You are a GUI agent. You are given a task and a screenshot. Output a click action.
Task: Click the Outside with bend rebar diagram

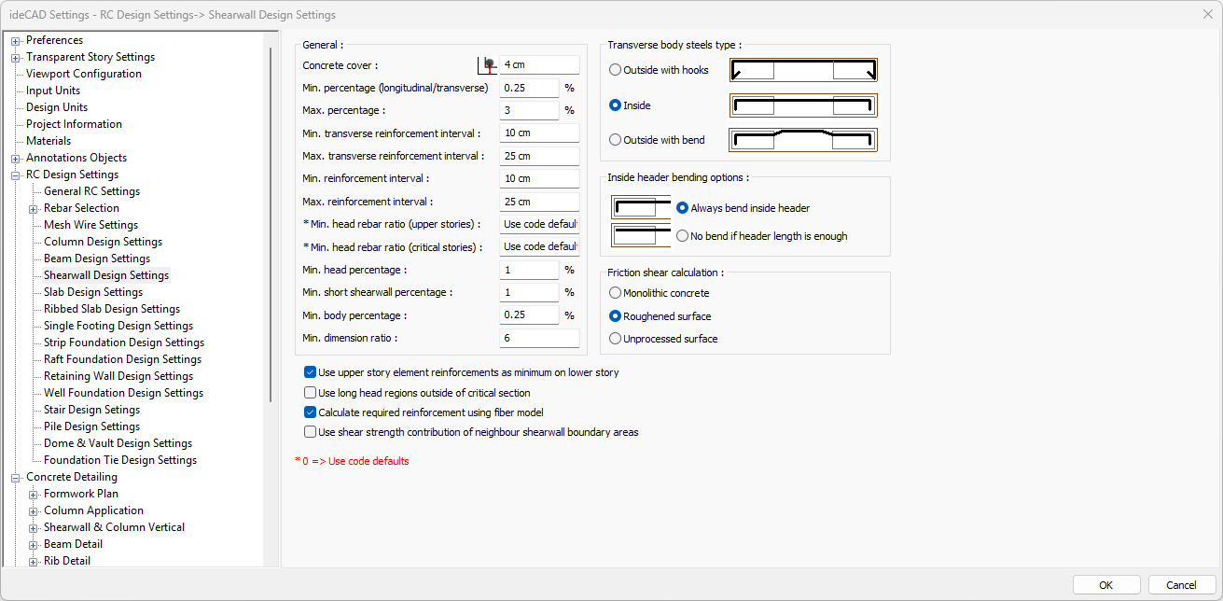click(x=803, y=140)
